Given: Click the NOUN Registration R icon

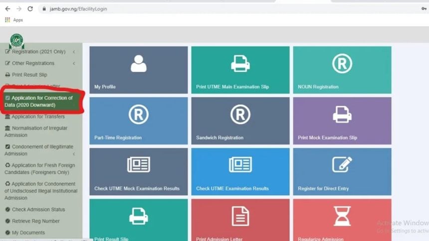Looking at the screenshot, I should point(342,64).
